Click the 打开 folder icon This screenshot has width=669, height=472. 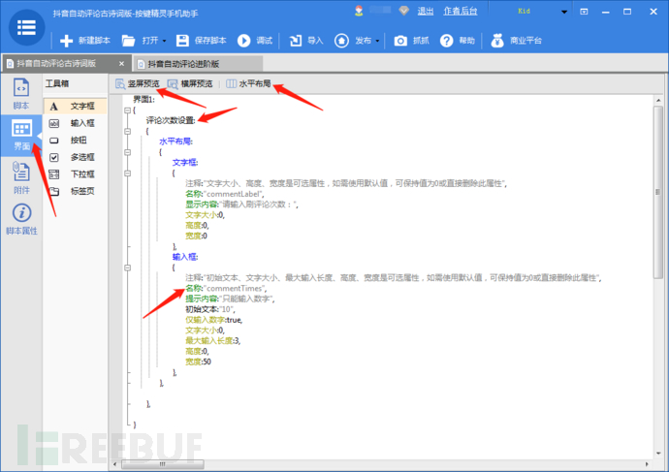128,41
